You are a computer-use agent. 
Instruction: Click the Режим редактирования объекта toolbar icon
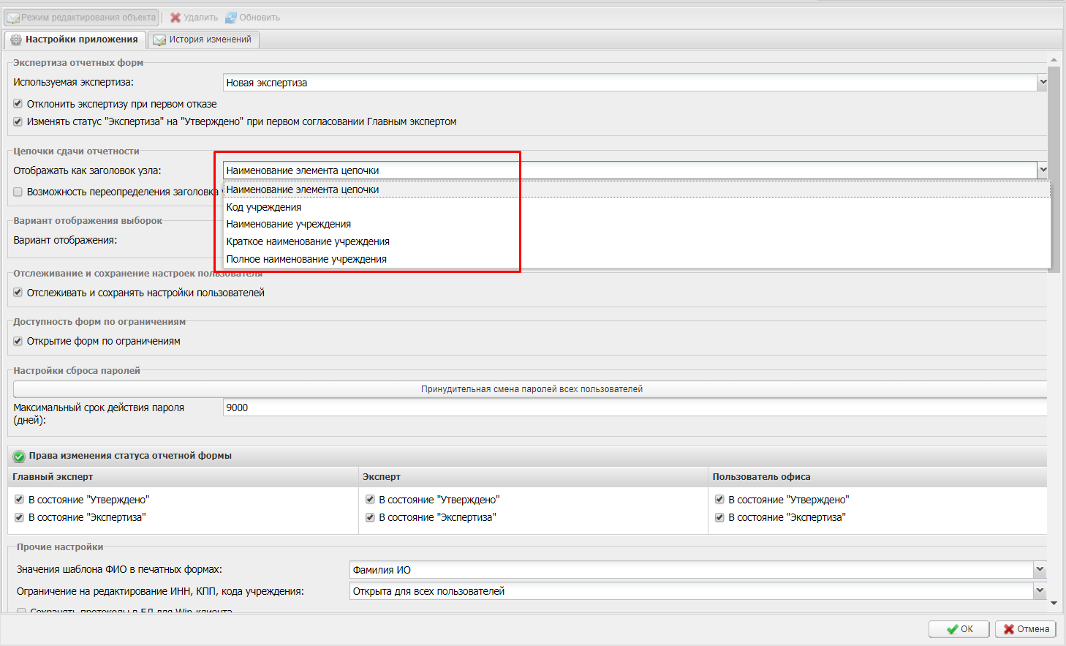pos(13,18)
